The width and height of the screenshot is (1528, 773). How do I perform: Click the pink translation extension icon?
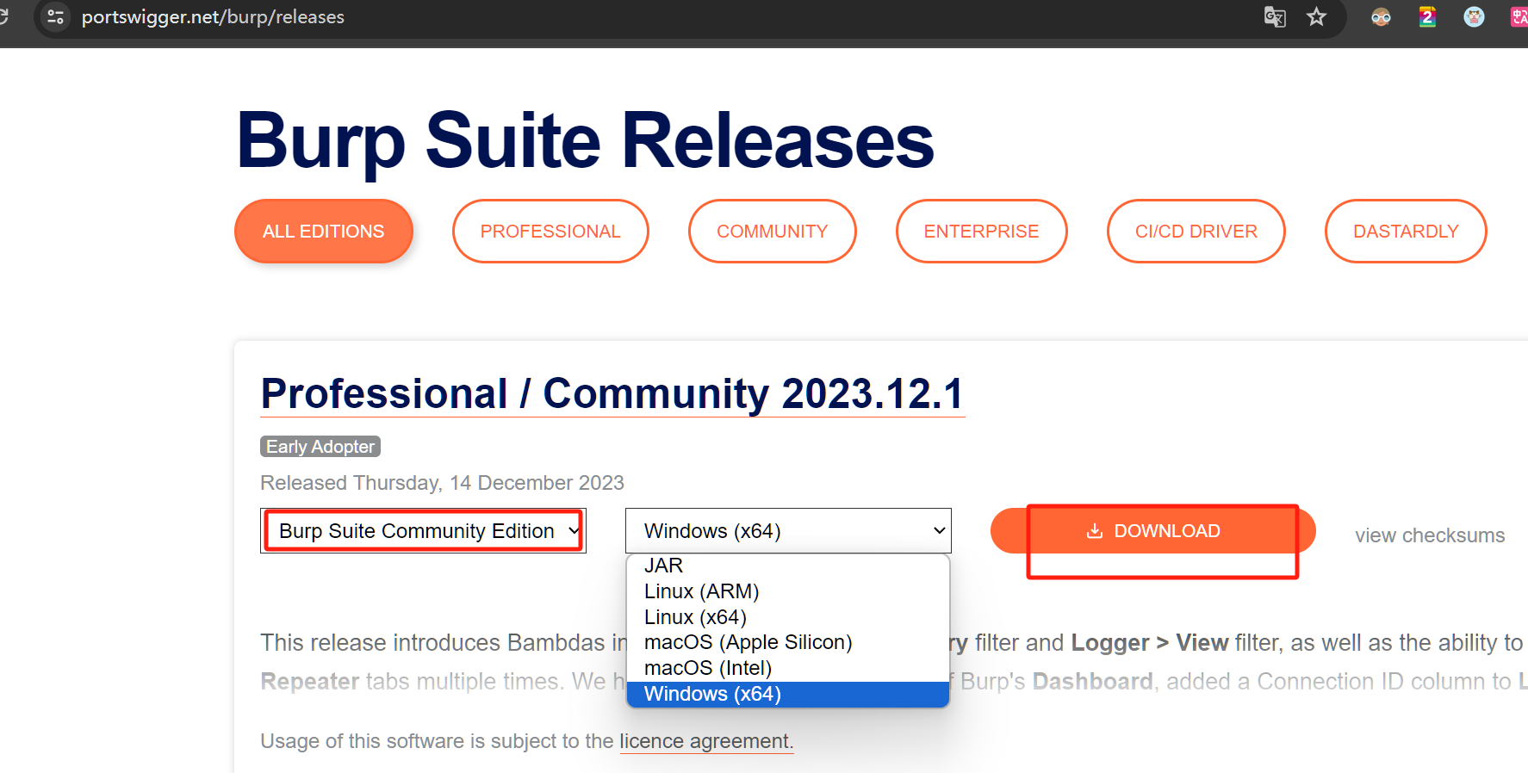(x=1519, y=16)
